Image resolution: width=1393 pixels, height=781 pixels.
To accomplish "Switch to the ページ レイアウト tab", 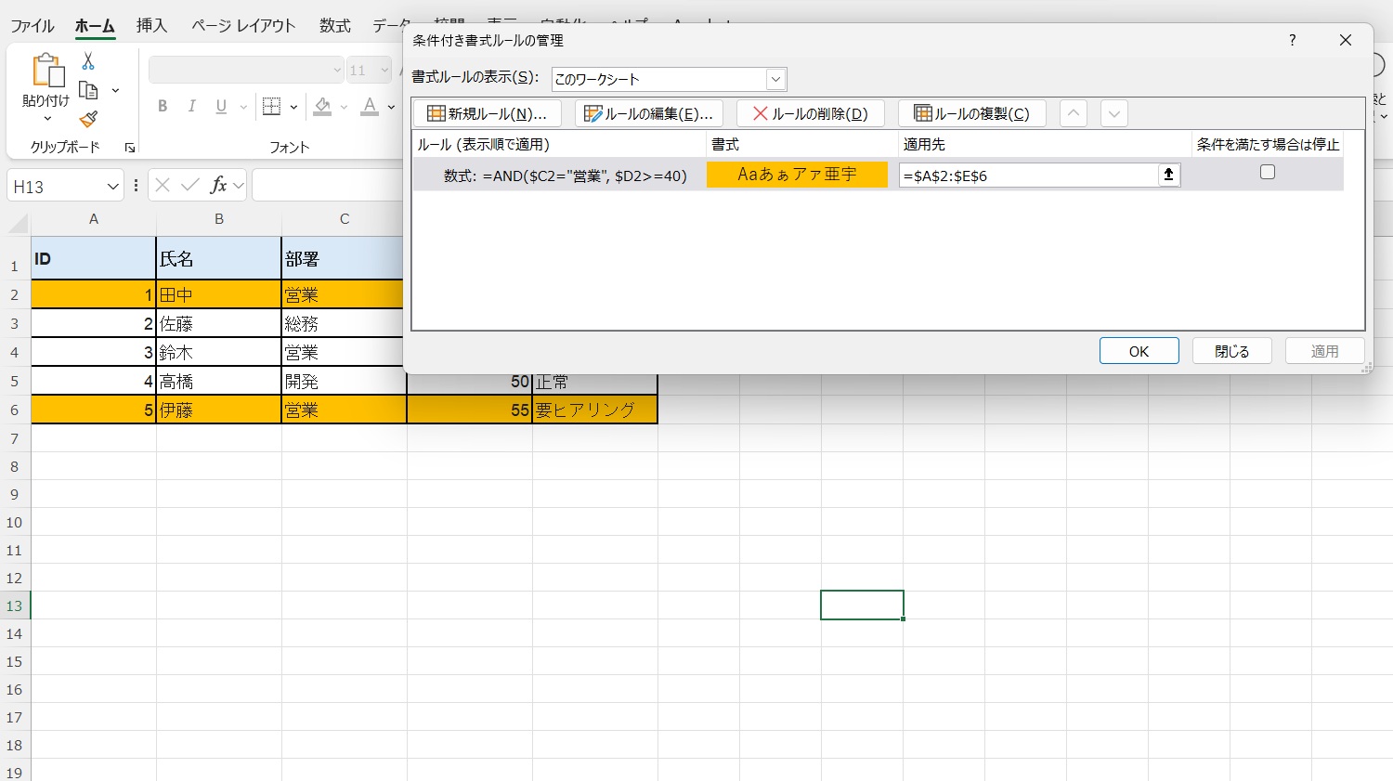I will coord(243,26).
